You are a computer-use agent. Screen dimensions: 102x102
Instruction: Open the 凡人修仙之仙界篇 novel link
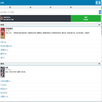pyautogui.click(x=5, y=81)
